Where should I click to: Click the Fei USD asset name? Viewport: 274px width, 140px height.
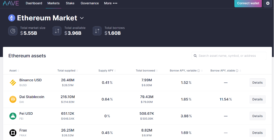(x=26, y=114)
